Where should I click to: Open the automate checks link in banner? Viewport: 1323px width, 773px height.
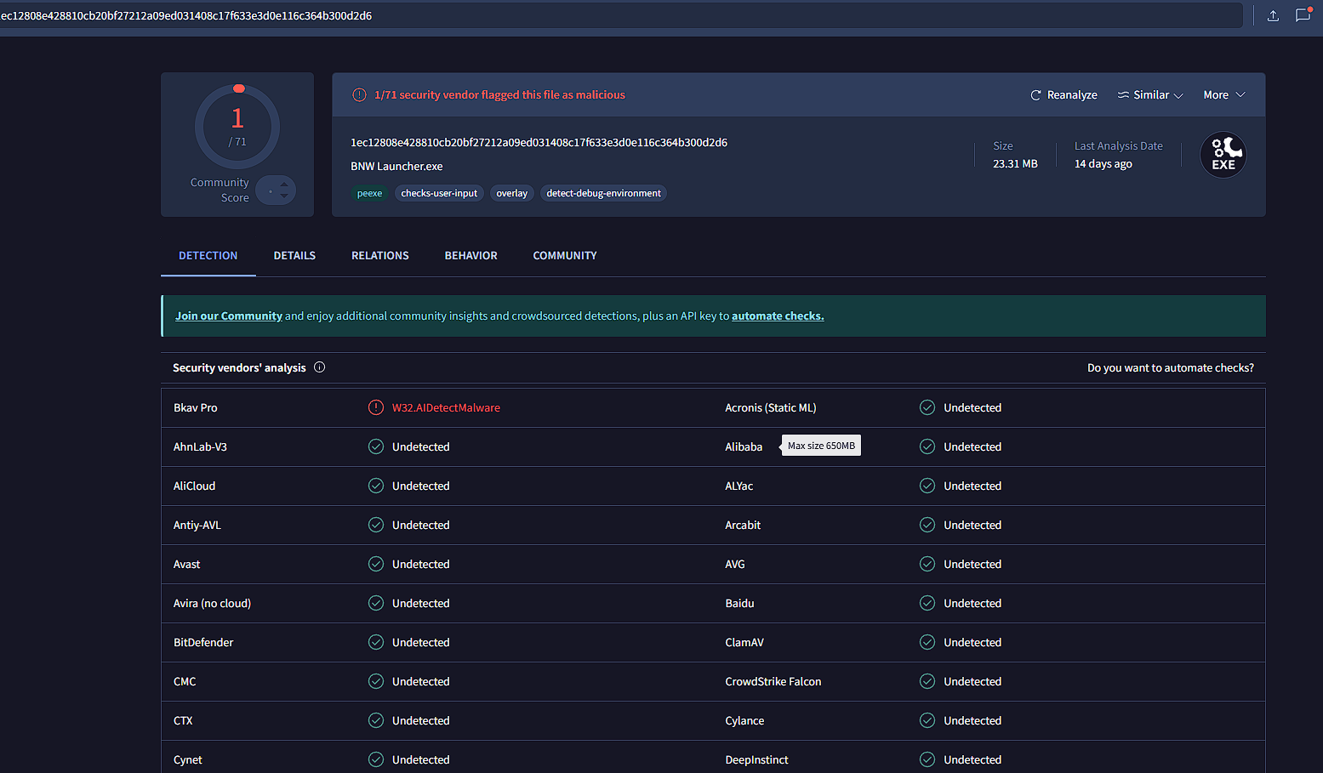778,315
